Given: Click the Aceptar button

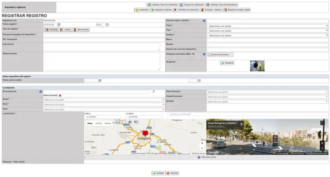Looking at the screenshot, I should tap(158, 173).
